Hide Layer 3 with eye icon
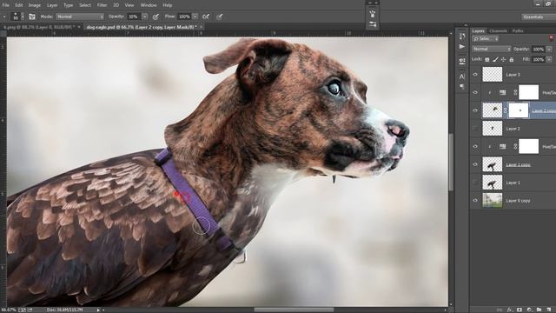 (x=475, y=75)
